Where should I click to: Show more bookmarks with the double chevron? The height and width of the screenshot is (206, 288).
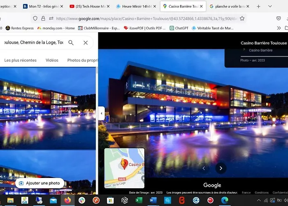(x=279, y=28)
